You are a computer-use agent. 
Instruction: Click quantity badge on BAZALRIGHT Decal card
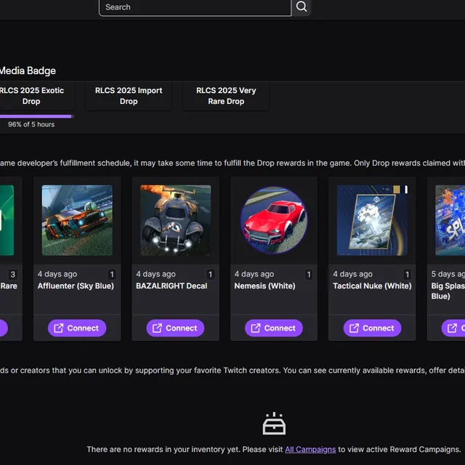click(x=210, y=275)
